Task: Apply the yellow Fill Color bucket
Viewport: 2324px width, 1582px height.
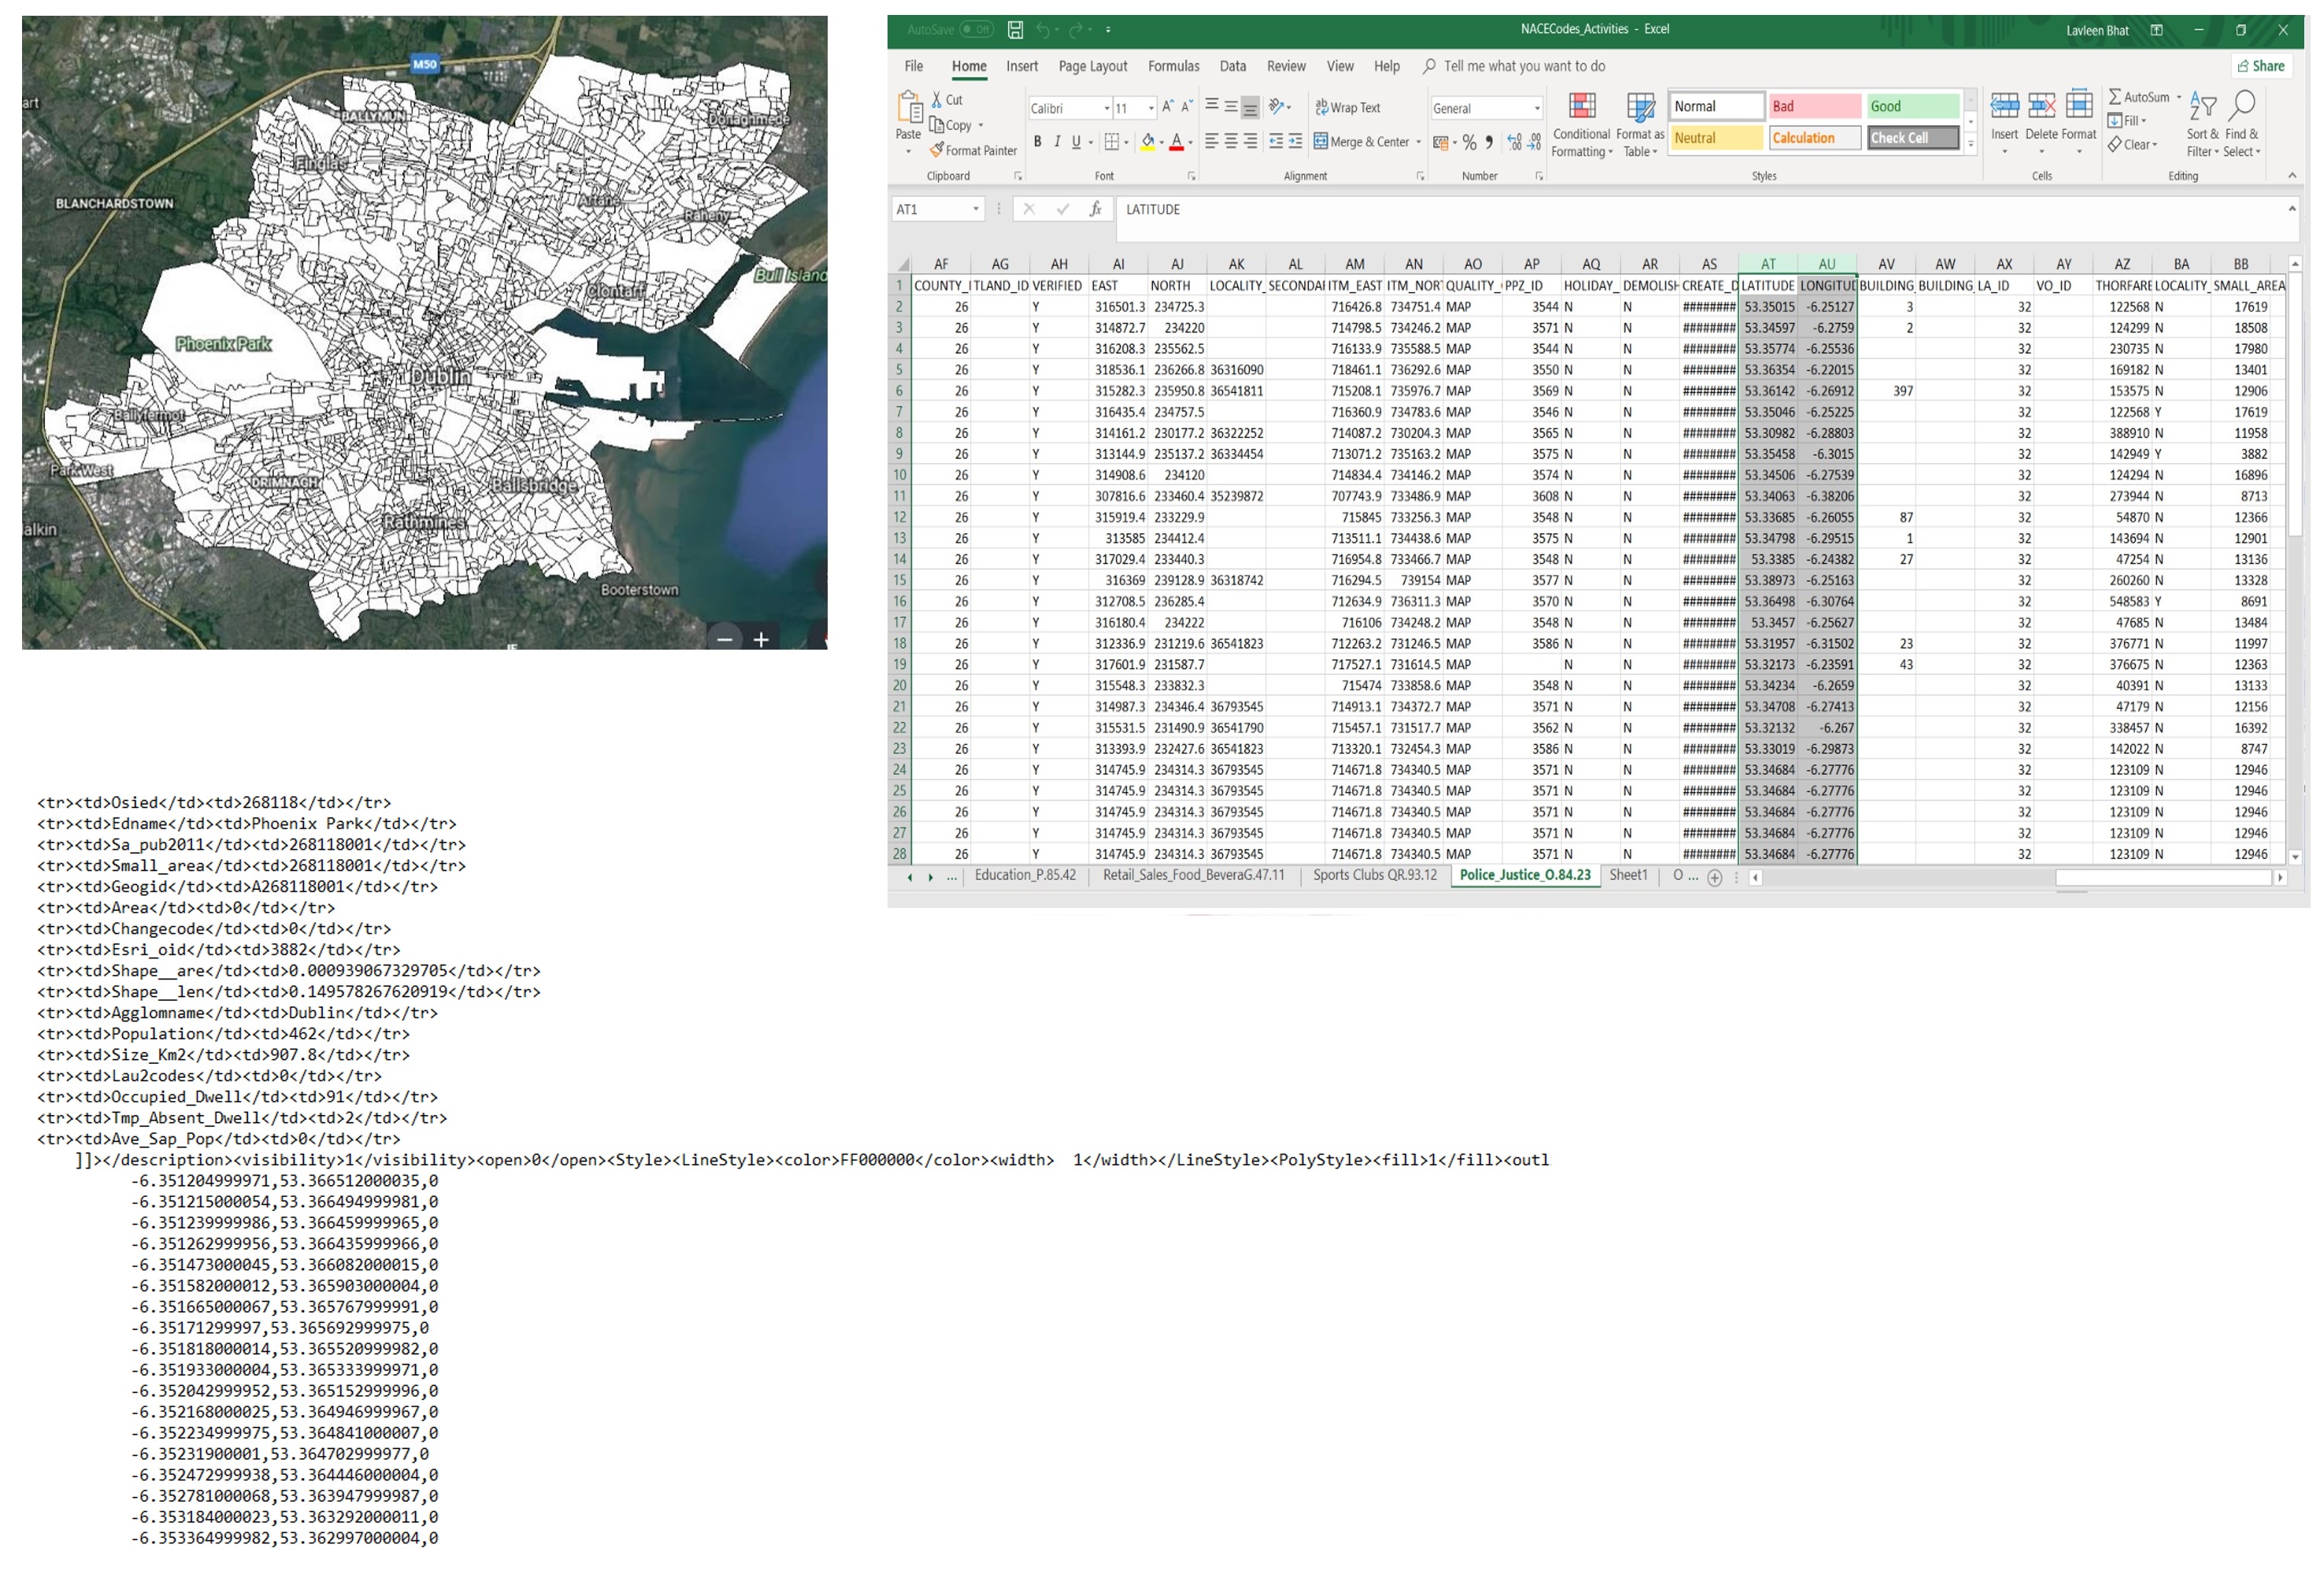Action: (x=1148, y=142)
